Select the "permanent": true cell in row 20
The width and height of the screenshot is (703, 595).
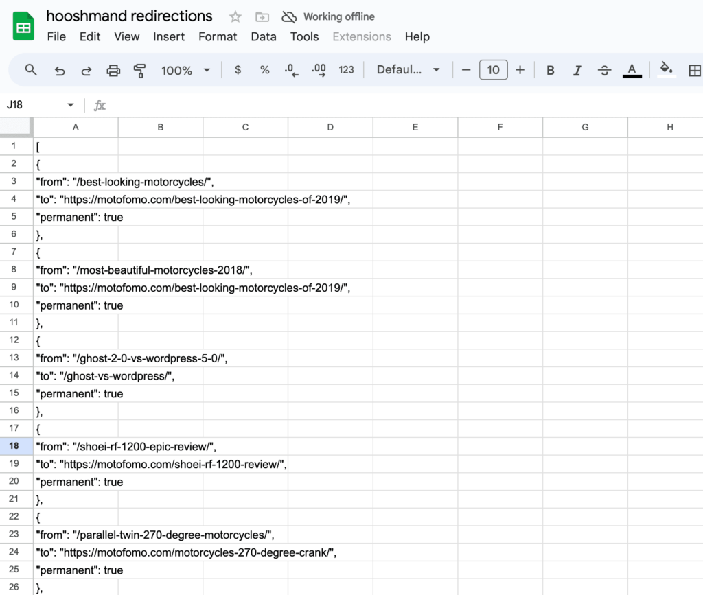coord(76,482)
